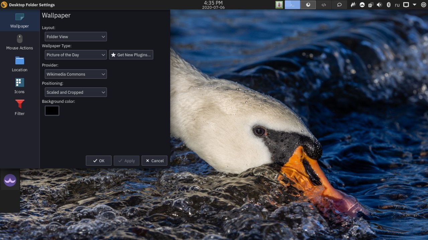Click the mustache face tray icon
Viewport: 428px width, 240px height.
click(x=362, y=5)
